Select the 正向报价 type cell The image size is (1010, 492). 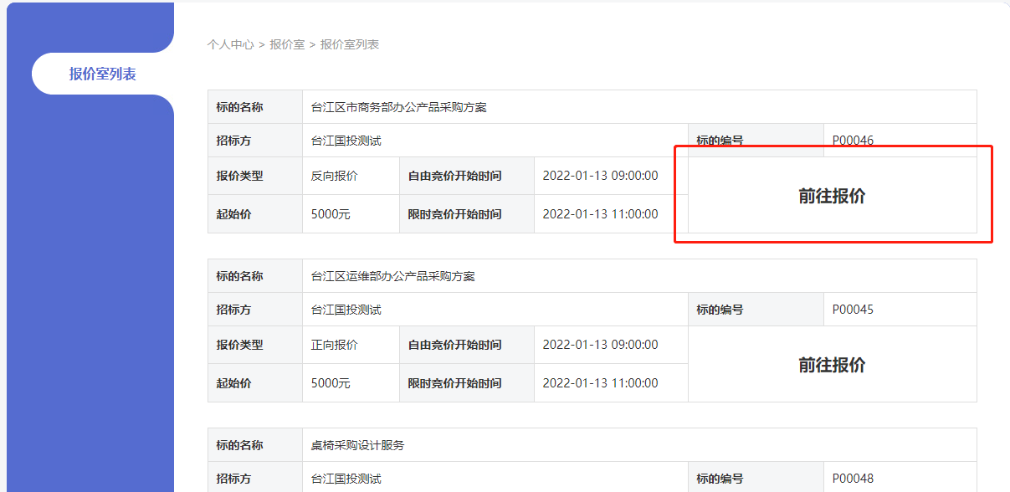pyautogui.click(x=334, y=345)
